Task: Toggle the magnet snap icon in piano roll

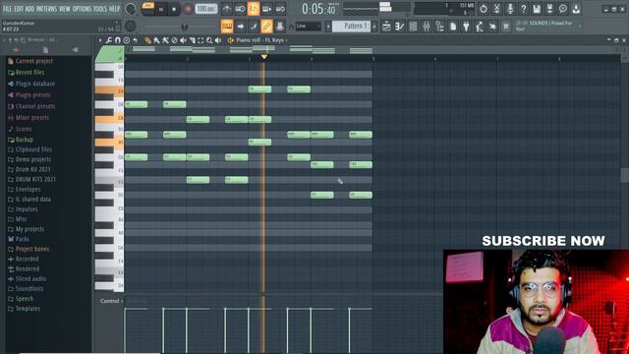Action: coord(118,40)
